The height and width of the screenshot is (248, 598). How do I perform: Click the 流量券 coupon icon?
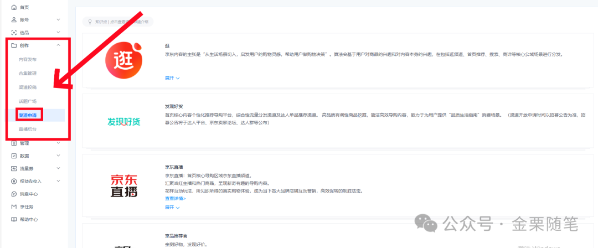point(14,168)
